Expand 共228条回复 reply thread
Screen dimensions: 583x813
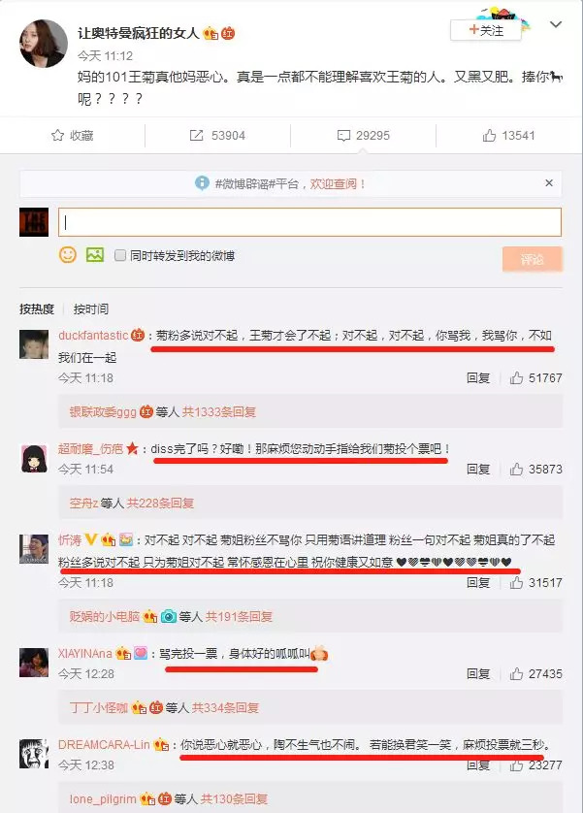click(160, 503)
